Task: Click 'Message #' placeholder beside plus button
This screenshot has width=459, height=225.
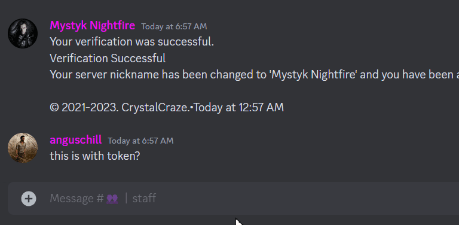Action: point(76,198)
